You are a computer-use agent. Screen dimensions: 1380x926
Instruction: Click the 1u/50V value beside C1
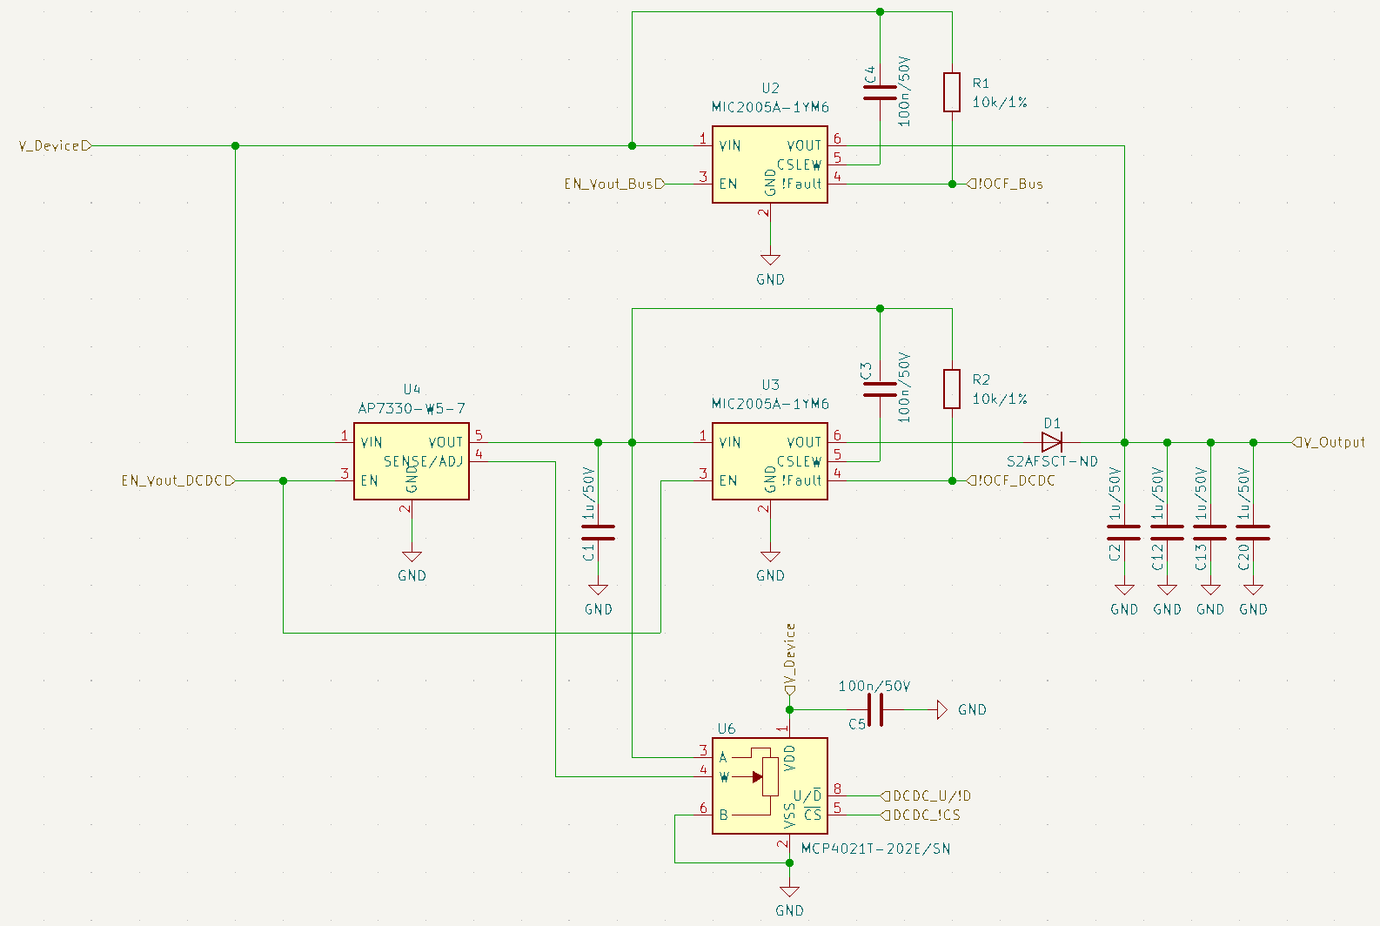coord(588,494)
